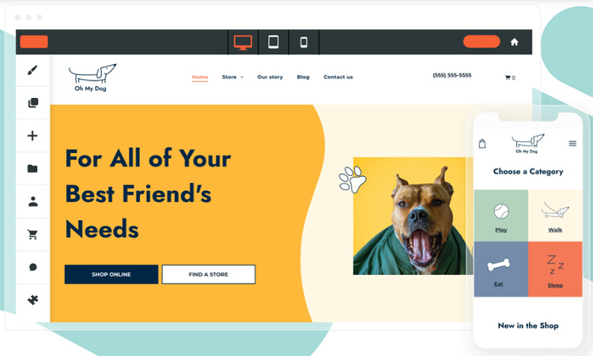The height and width of the screenshot is (356, 593).
Task: Open the eCommerce cart icon in sidebar
Action: (x=32, y=234)
